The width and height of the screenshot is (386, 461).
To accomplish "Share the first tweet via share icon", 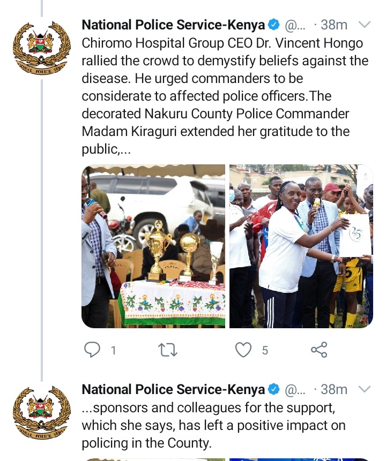I will pyautogui.click(x=319, y=350).
